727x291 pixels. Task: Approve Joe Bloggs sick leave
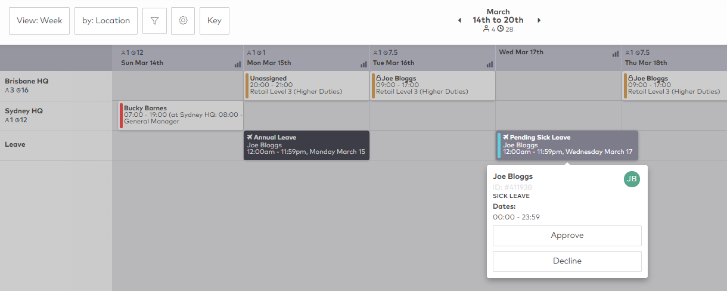point(567,236)
